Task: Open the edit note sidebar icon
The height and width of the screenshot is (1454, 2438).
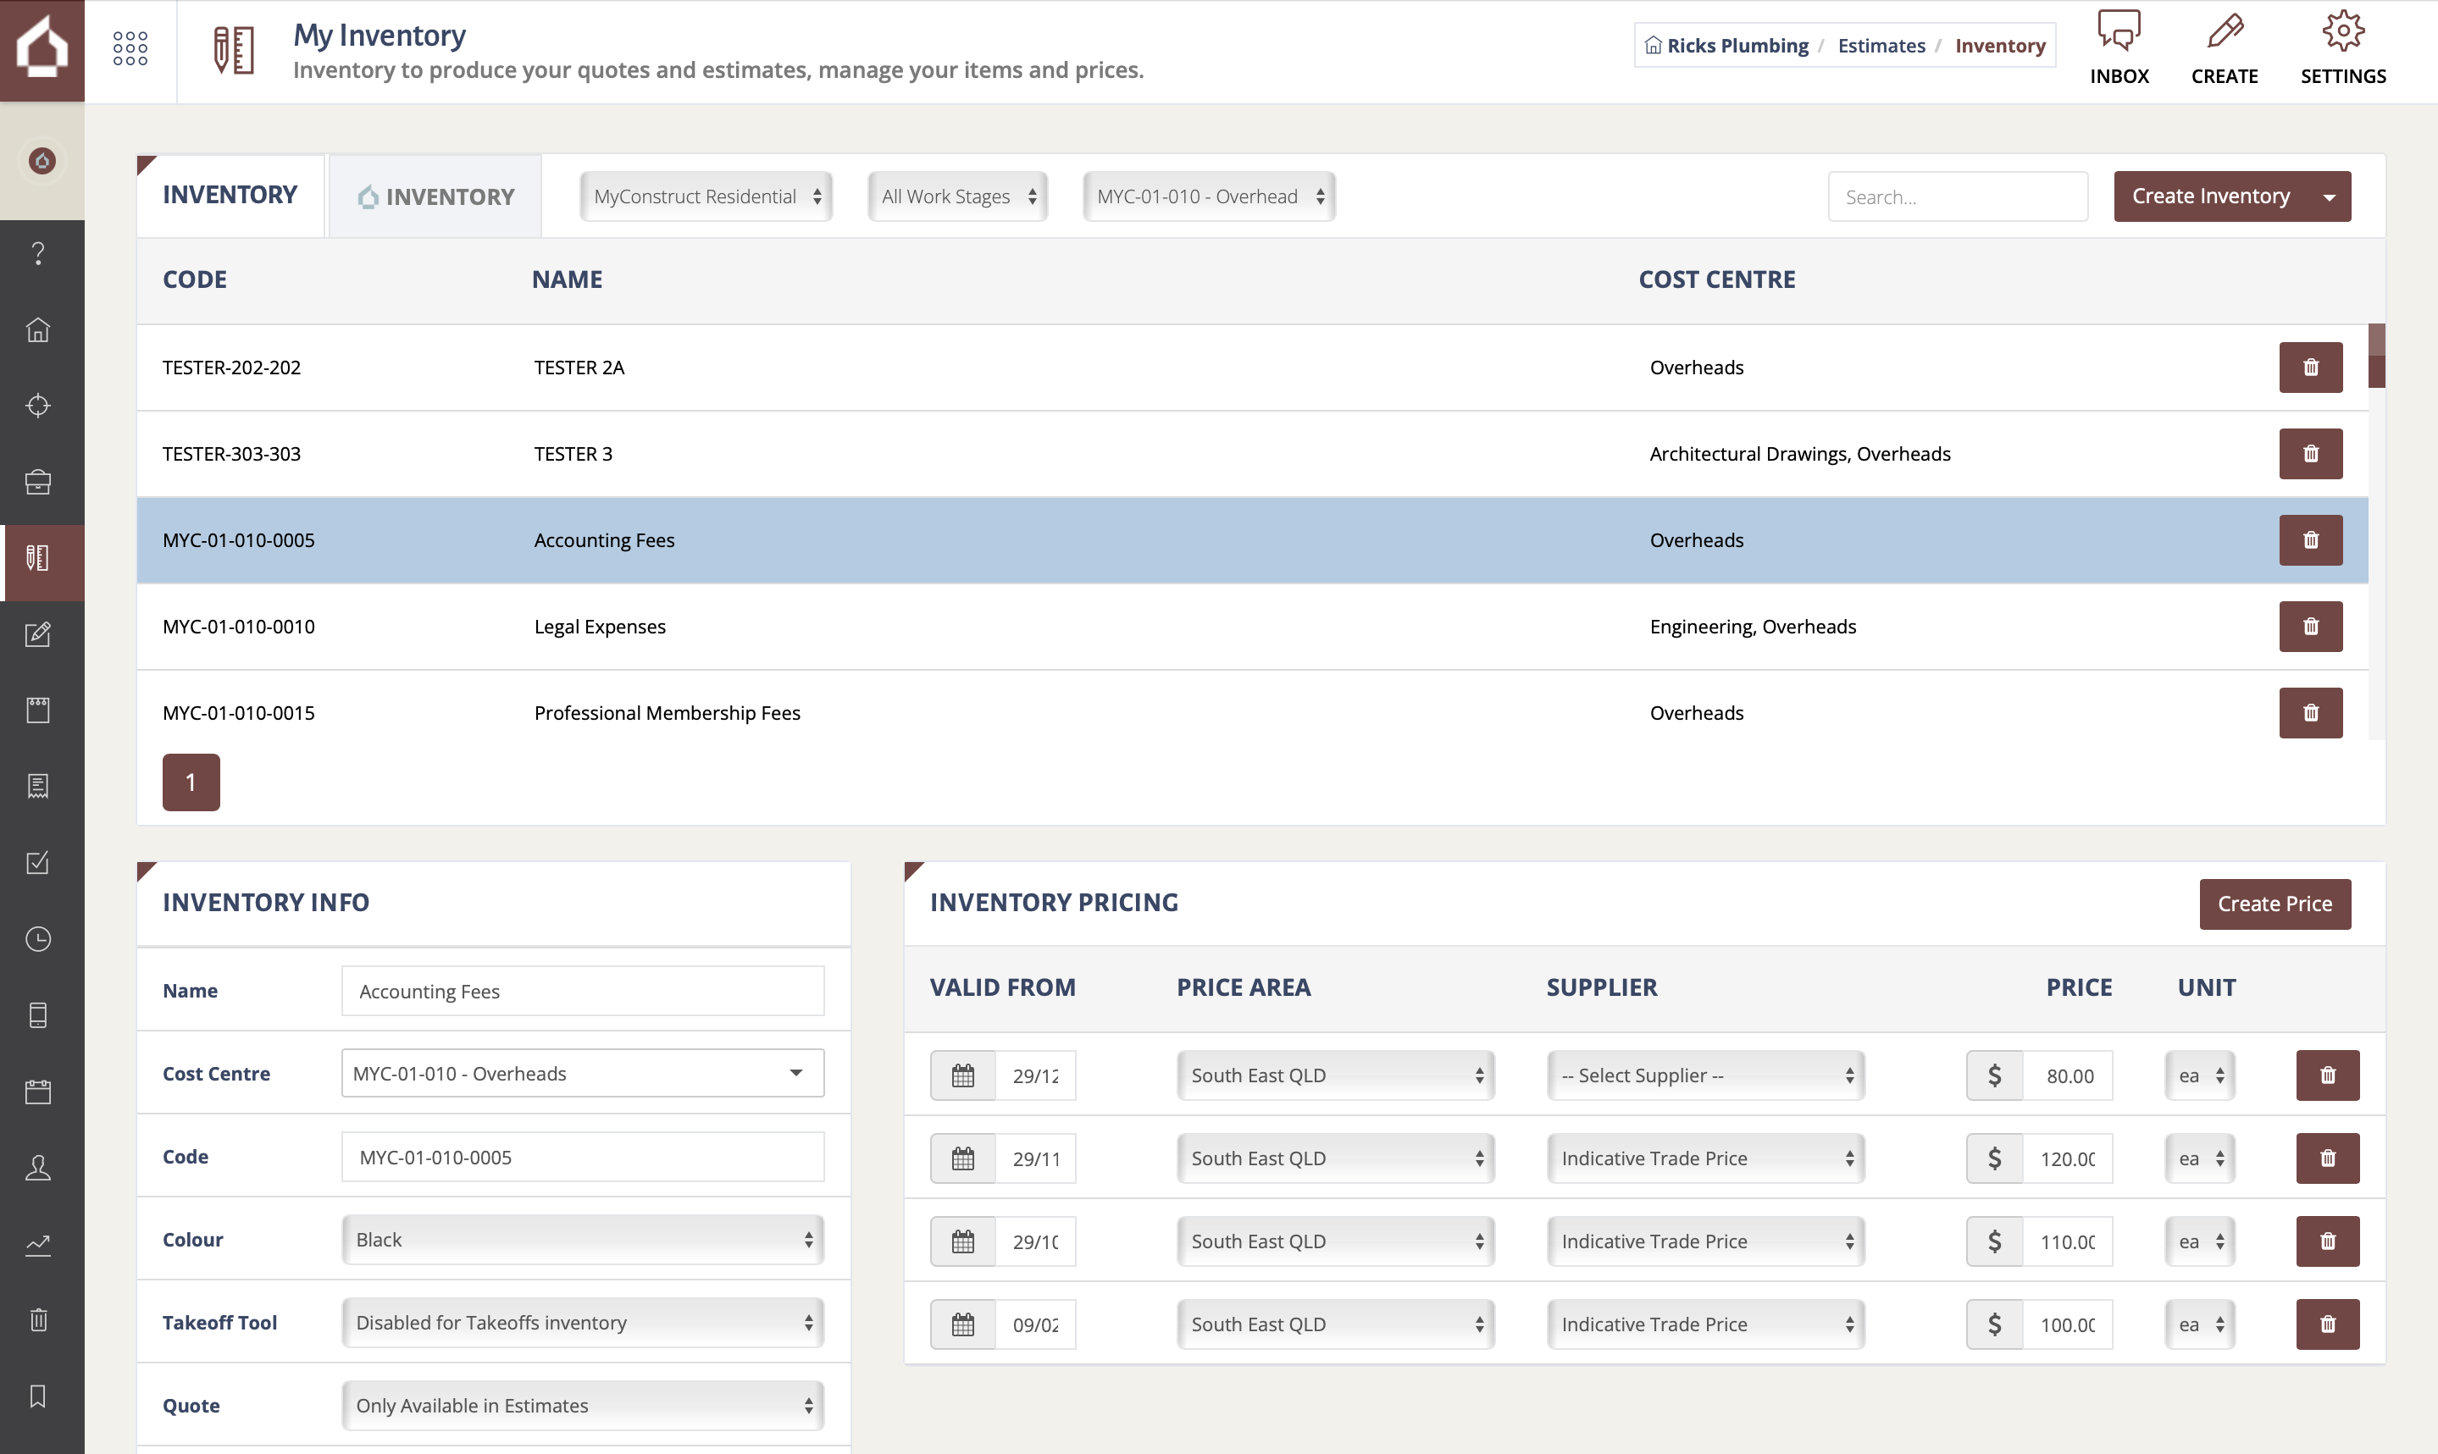Action: [x=38, y=634]
